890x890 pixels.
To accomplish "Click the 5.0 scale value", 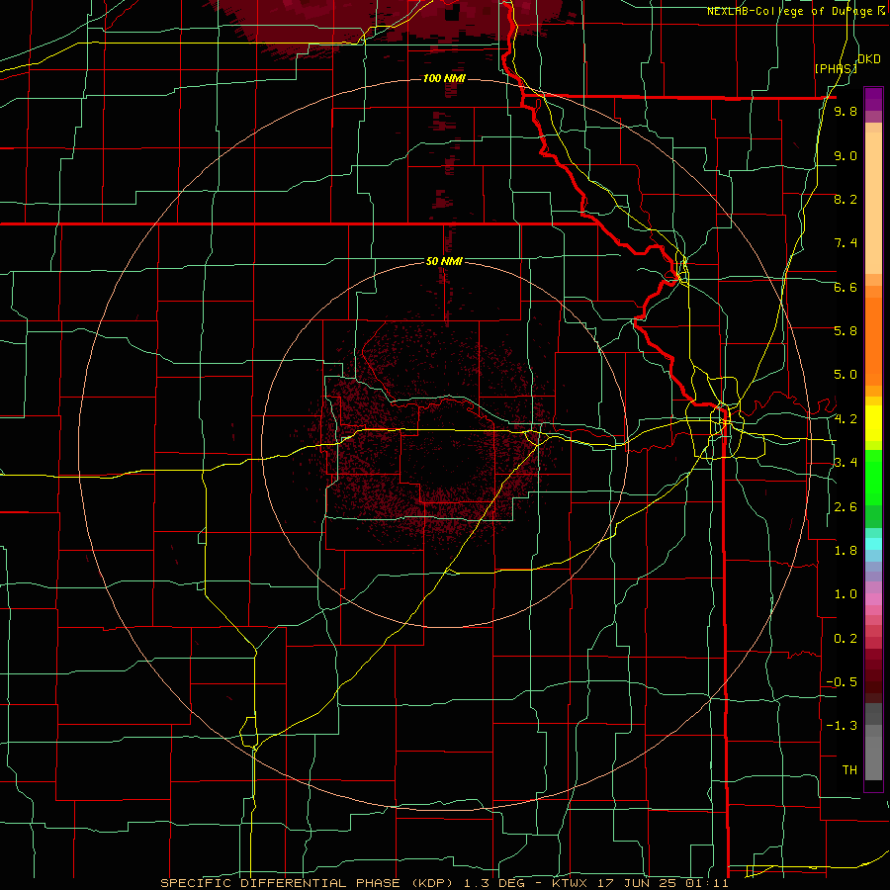I will (845, 375).
